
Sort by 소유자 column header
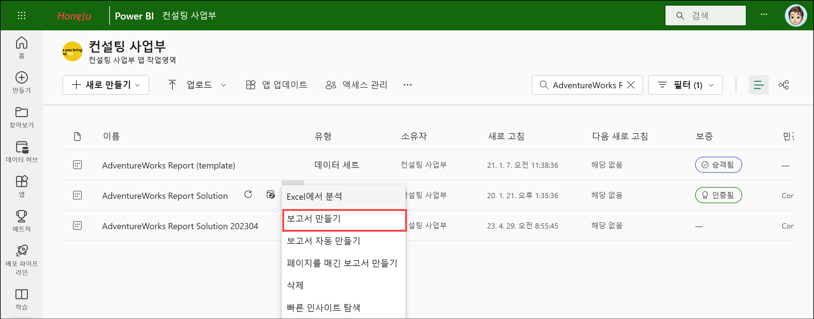click(x=413, y=136)
